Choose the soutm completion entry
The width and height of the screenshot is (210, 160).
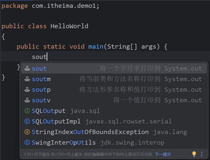click(114, 79)
